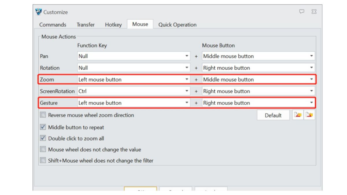Click the import mouse settings folder icon
The width and height of the screenshot is (347, 195).
click(298, 115)
